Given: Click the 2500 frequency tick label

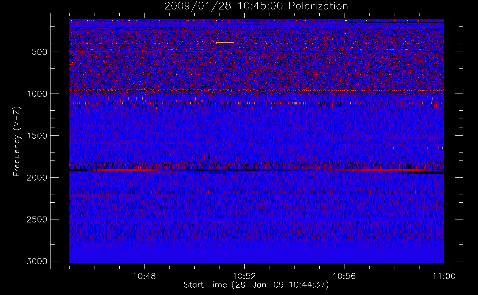Looking at the screenshot, I should (37, 219).
